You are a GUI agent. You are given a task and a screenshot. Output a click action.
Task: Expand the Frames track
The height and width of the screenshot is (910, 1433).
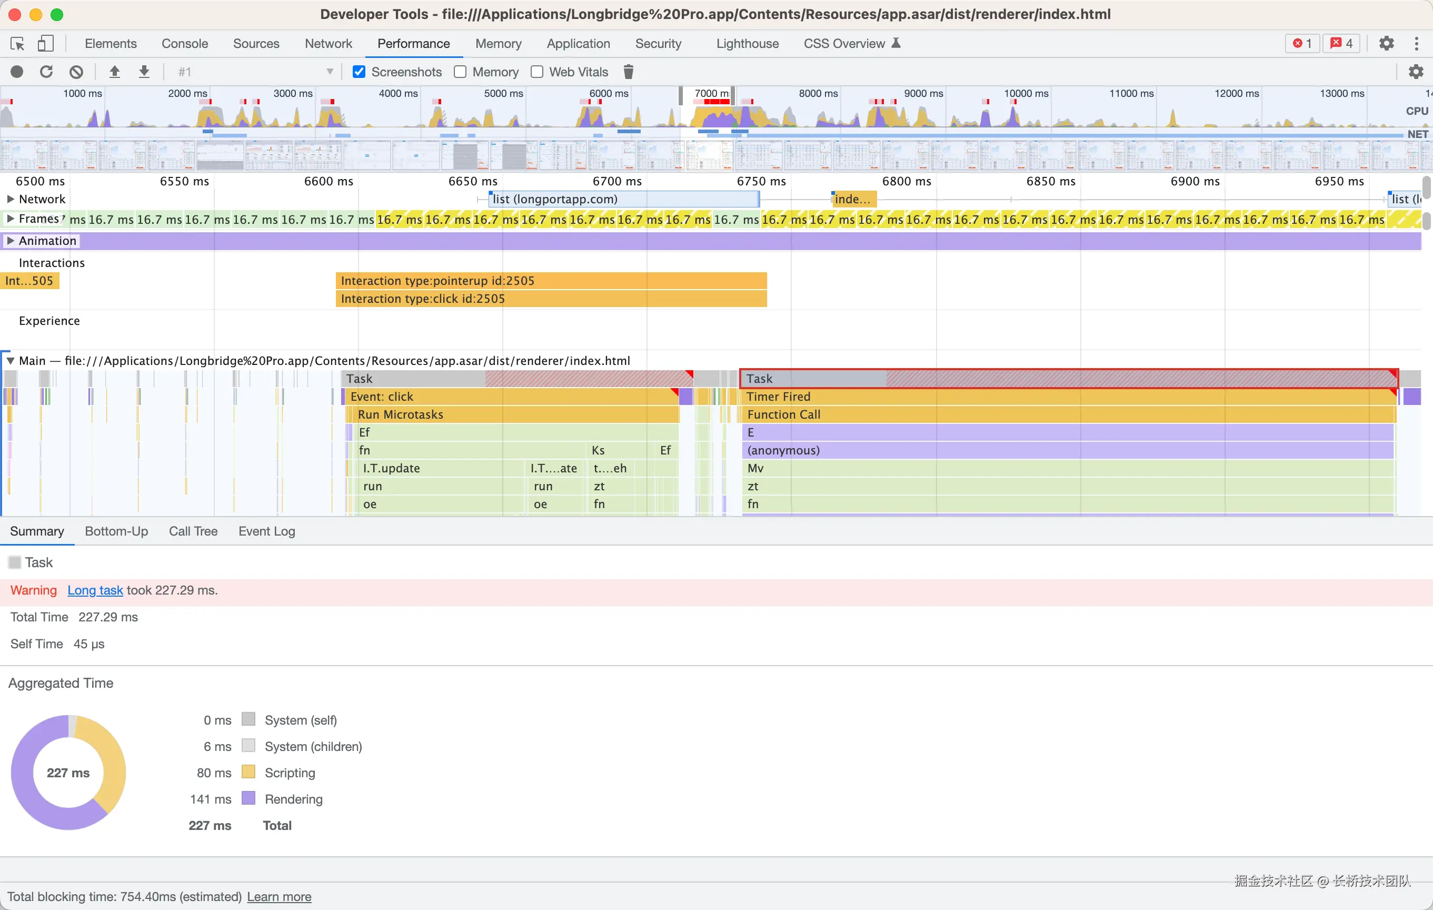click(10, 219)
